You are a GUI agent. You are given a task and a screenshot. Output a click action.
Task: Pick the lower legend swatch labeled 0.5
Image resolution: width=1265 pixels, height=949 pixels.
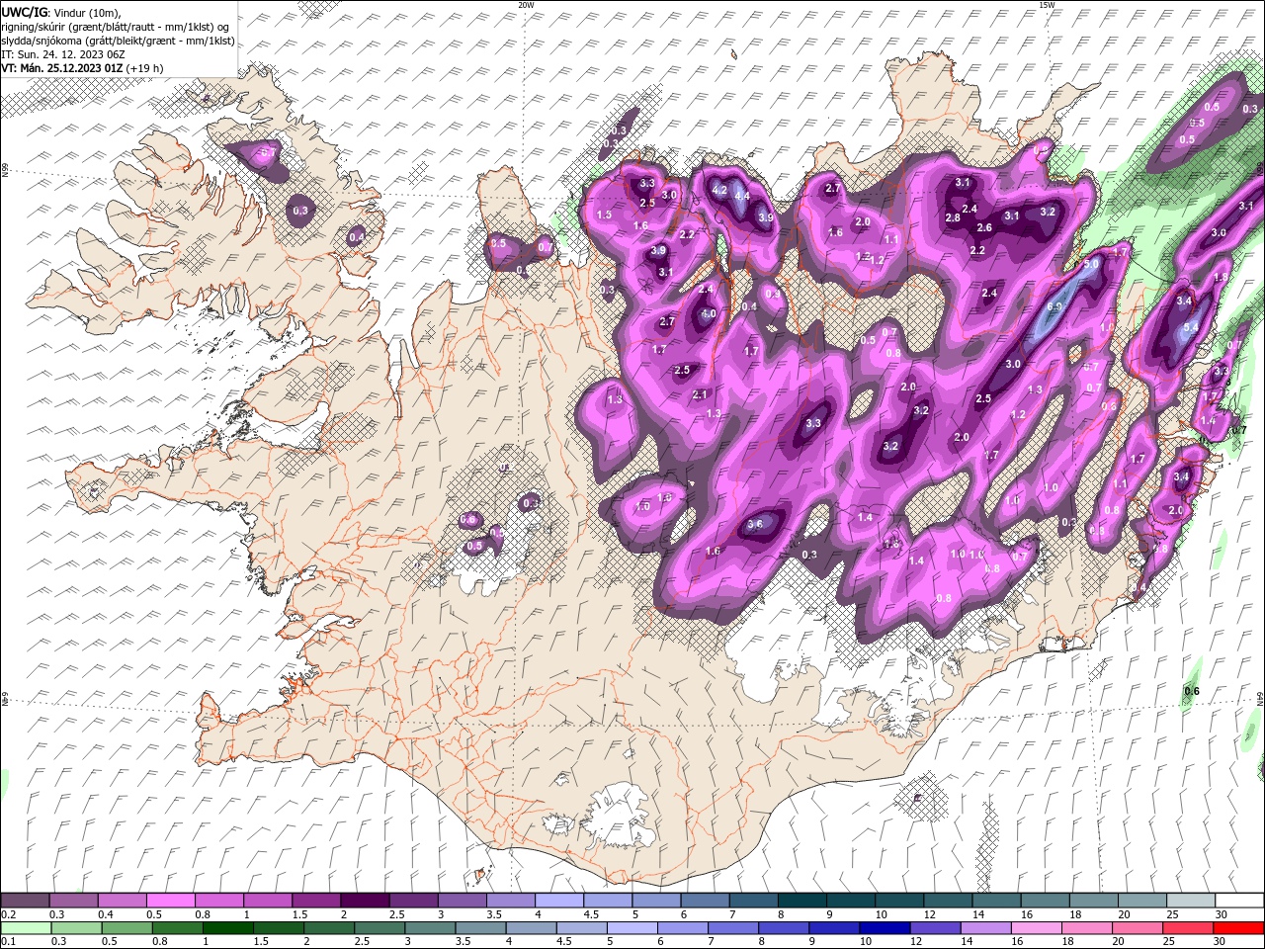pyautogui.click(x=127, y=927)
